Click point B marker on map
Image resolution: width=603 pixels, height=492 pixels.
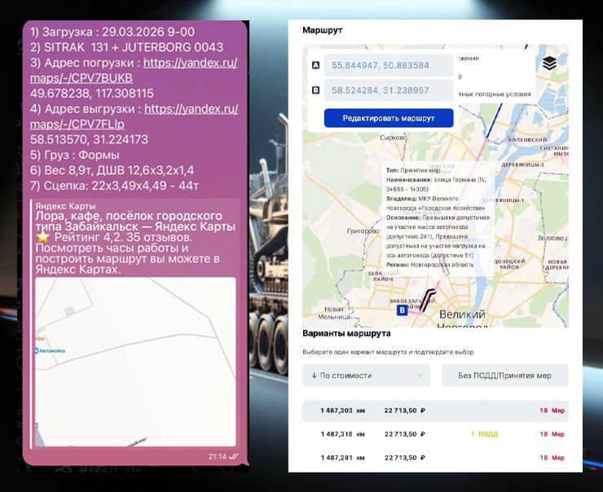(402, 310)
